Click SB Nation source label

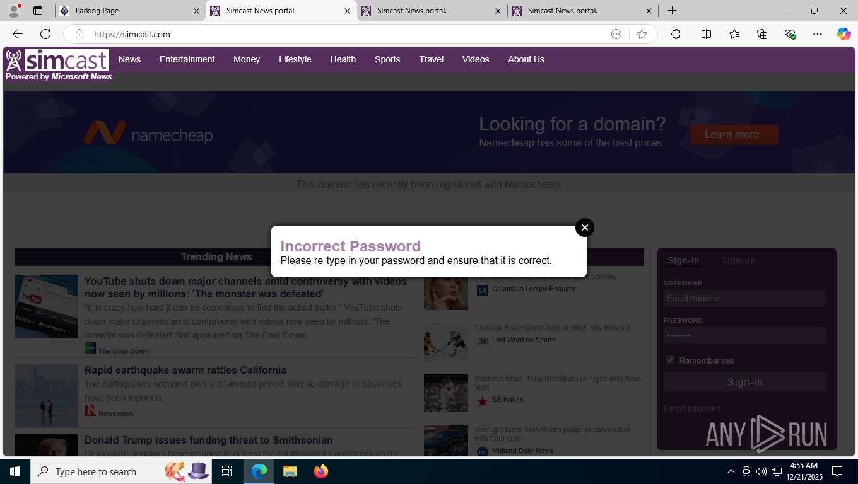point(508,400)
